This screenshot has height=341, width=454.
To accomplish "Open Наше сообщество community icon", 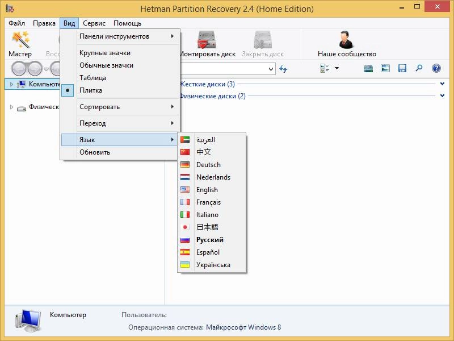I will pyautogui.click(x=346, y=39).
